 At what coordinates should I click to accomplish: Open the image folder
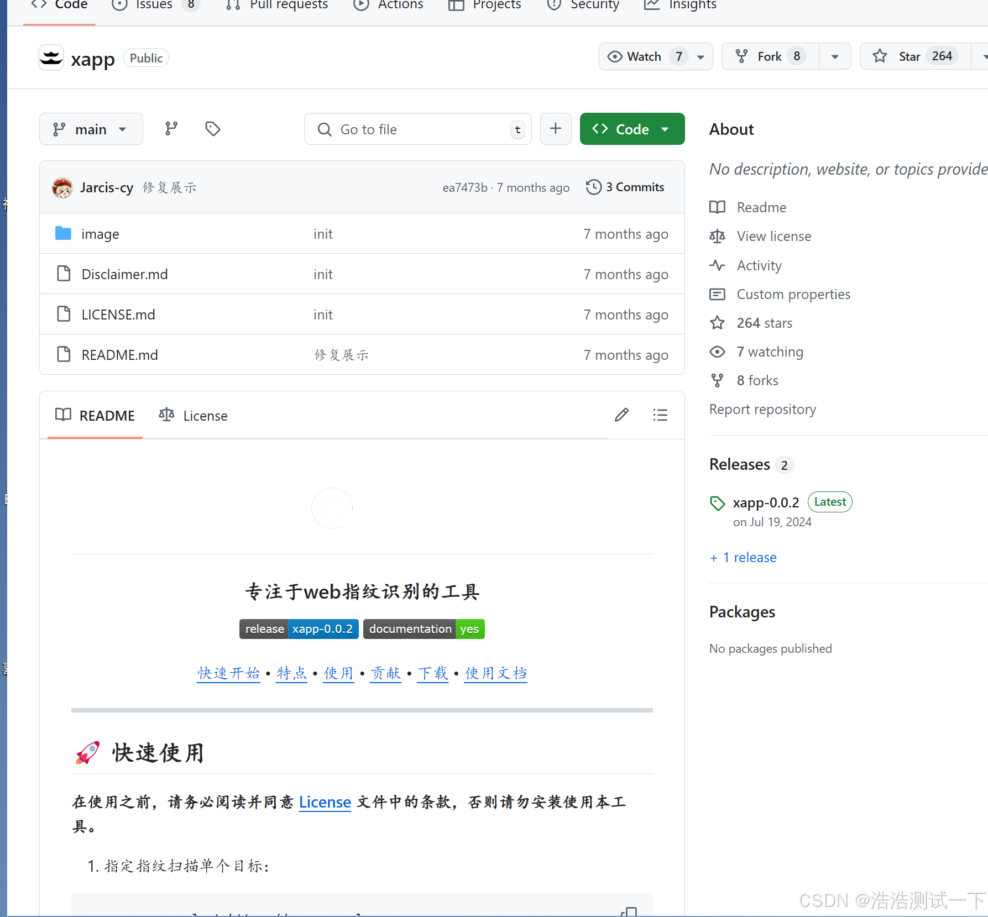pos(100,234)
